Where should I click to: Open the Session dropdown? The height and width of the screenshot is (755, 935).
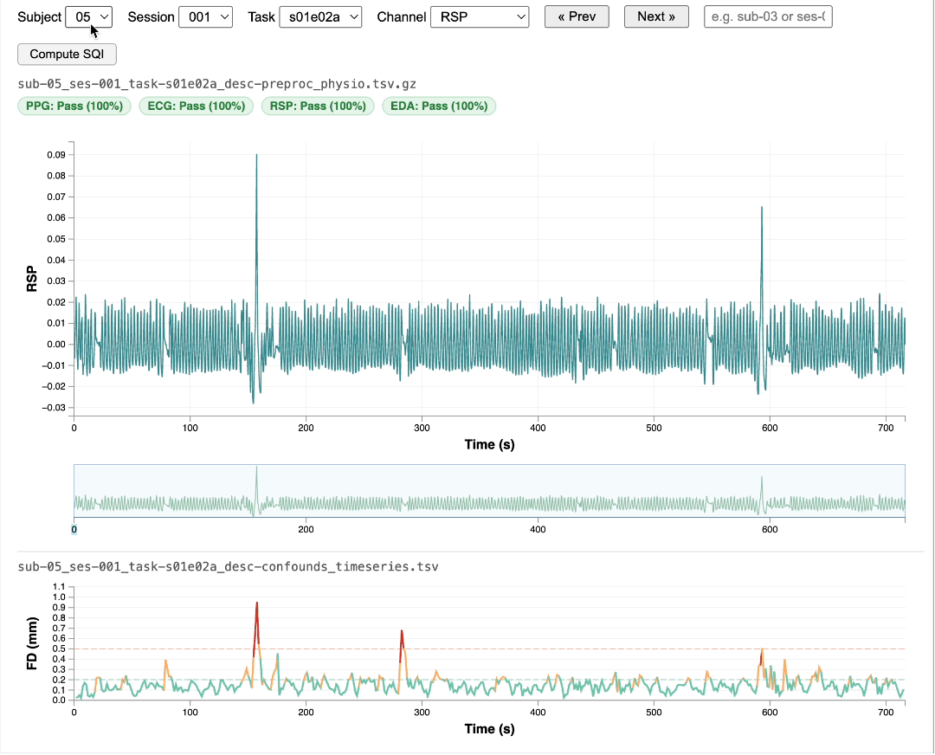(x=205, y=16)
